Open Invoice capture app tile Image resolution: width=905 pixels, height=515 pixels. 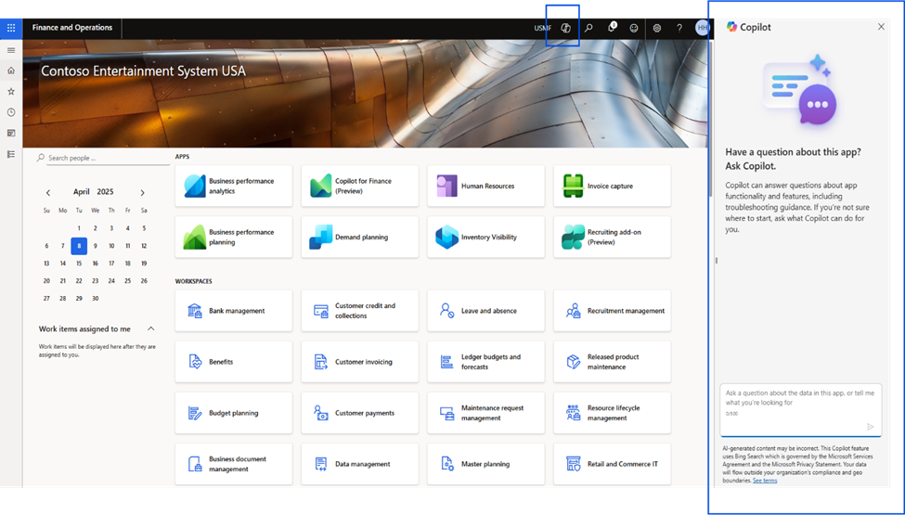tap(613, 186)
